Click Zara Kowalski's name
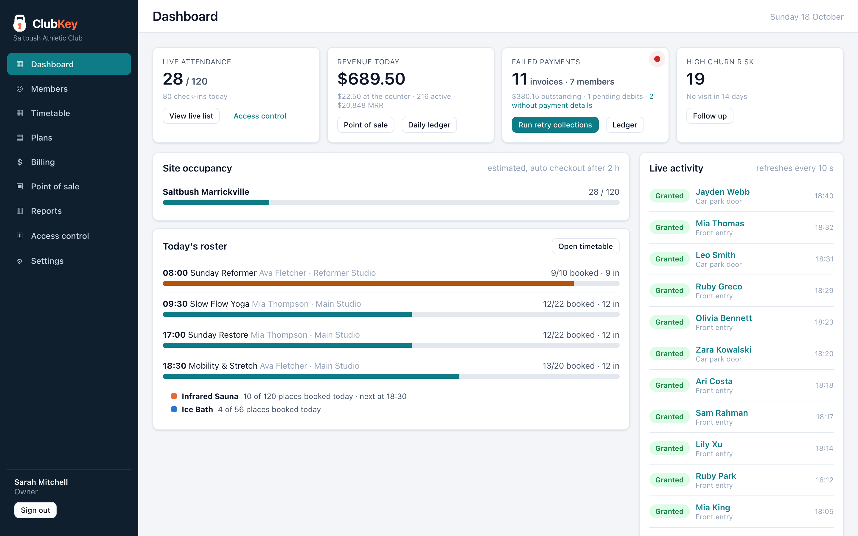The image size is (858, 536). point(723,350)
